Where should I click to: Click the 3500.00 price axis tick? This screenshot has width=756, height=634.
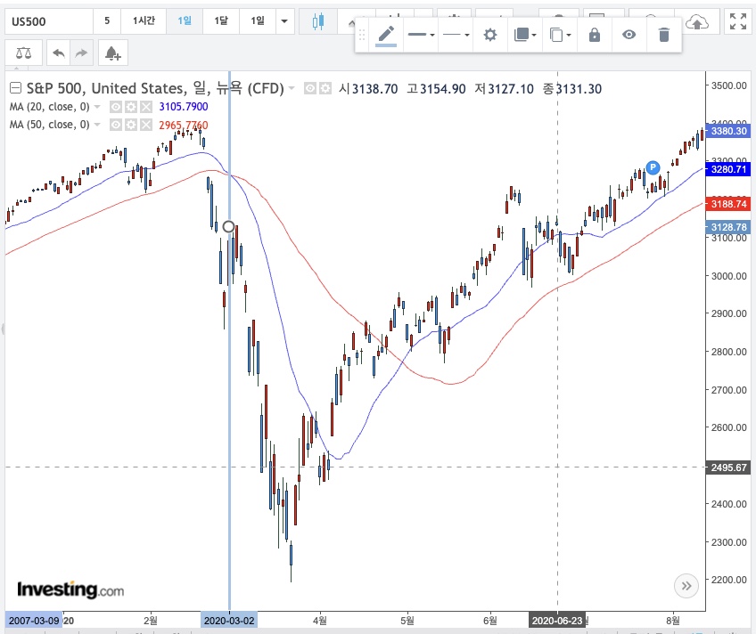point(729,85)
